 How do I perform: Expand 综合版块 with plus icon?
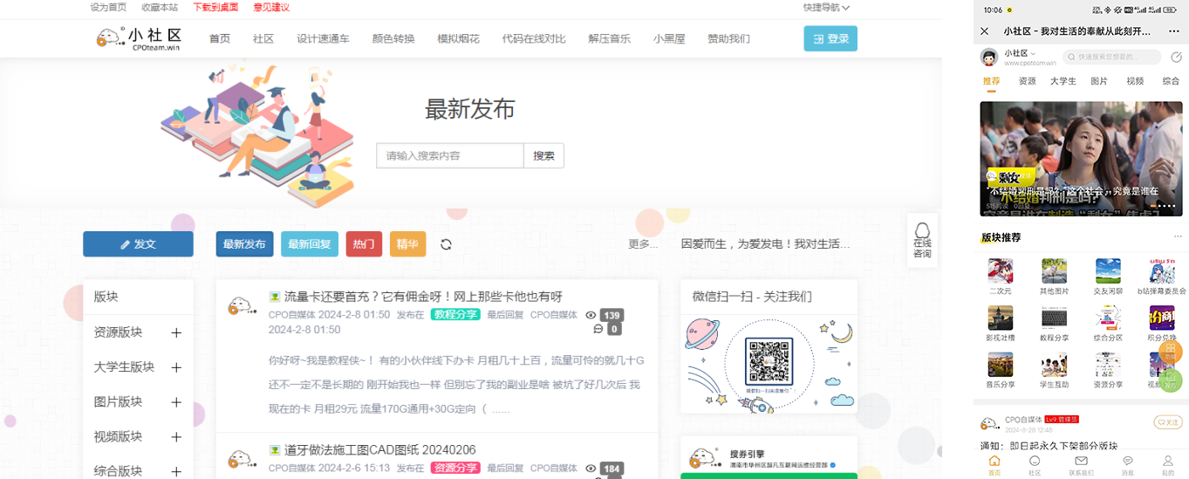[176, 471]
